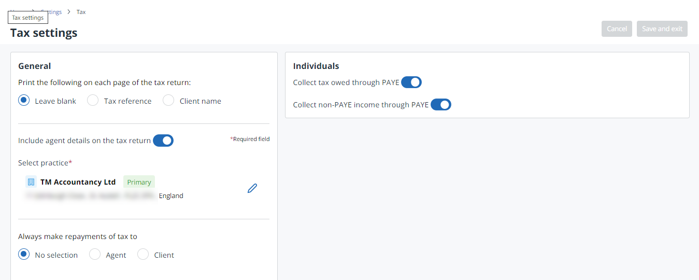Click the Individuals section heading
Screen dimensions: 699x280
click(x=316, y=66)
